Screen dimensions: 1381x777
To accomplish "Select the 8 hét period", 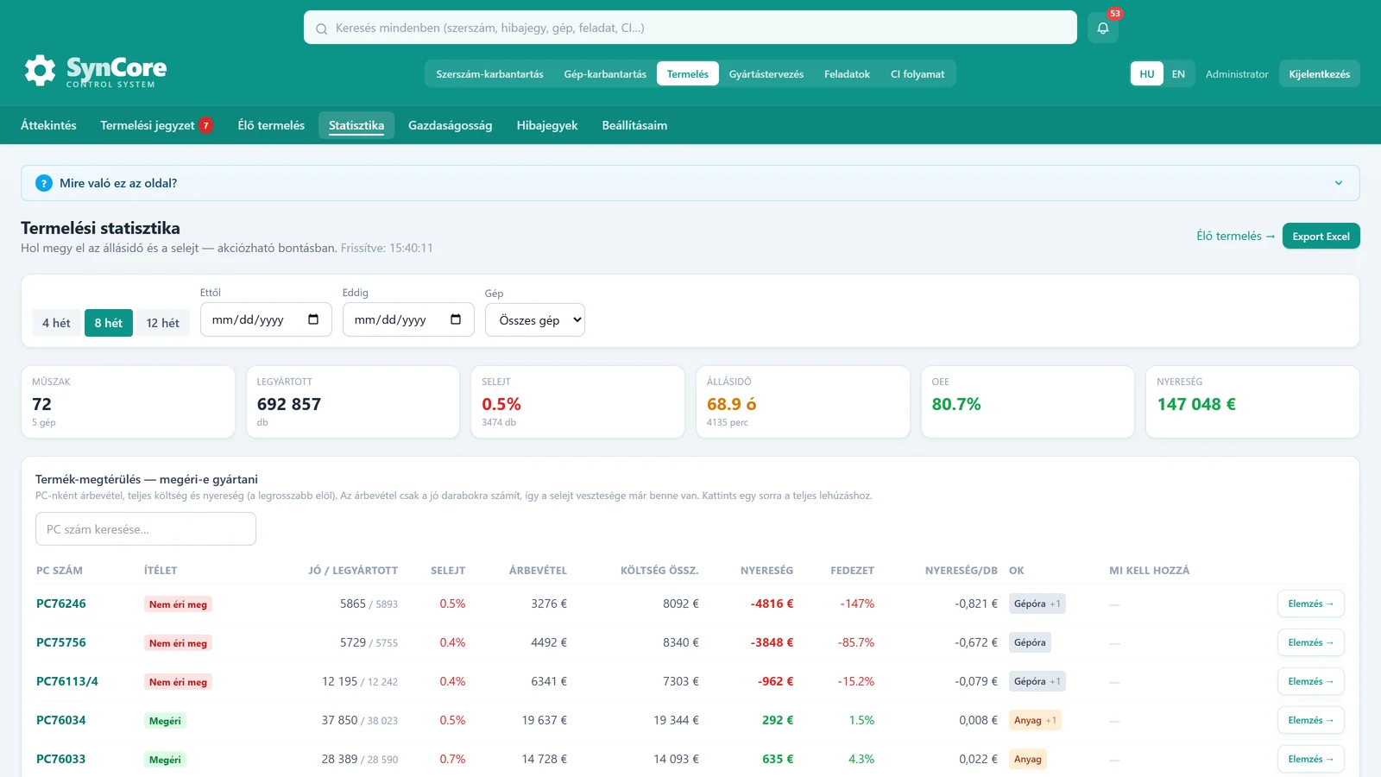I will (x=109, y=323).
